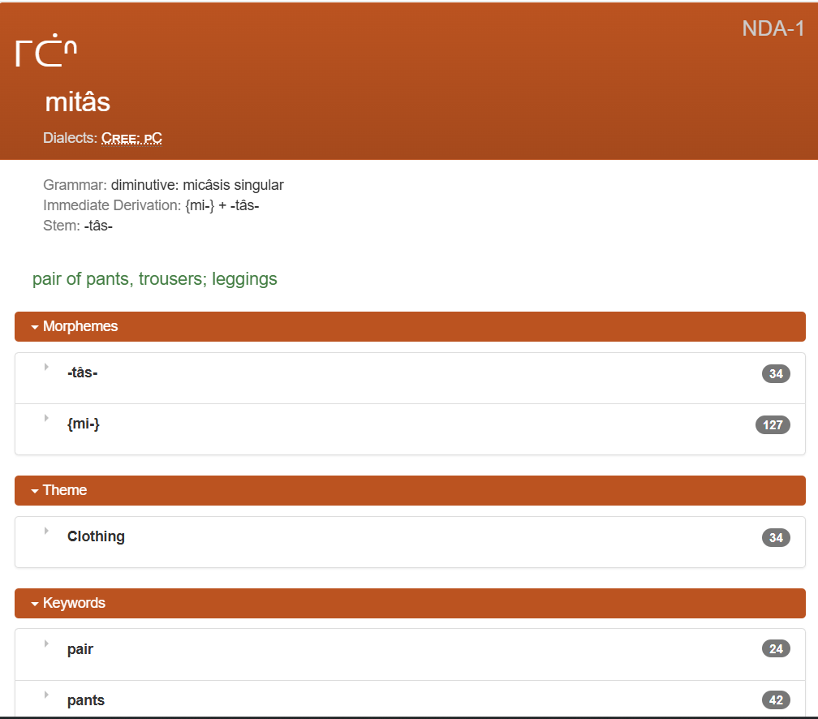The height and width of the screenshot is (719, 818).
Task: Expand the triangle arrow beside Clothing
Action: [x=46, y=531]
